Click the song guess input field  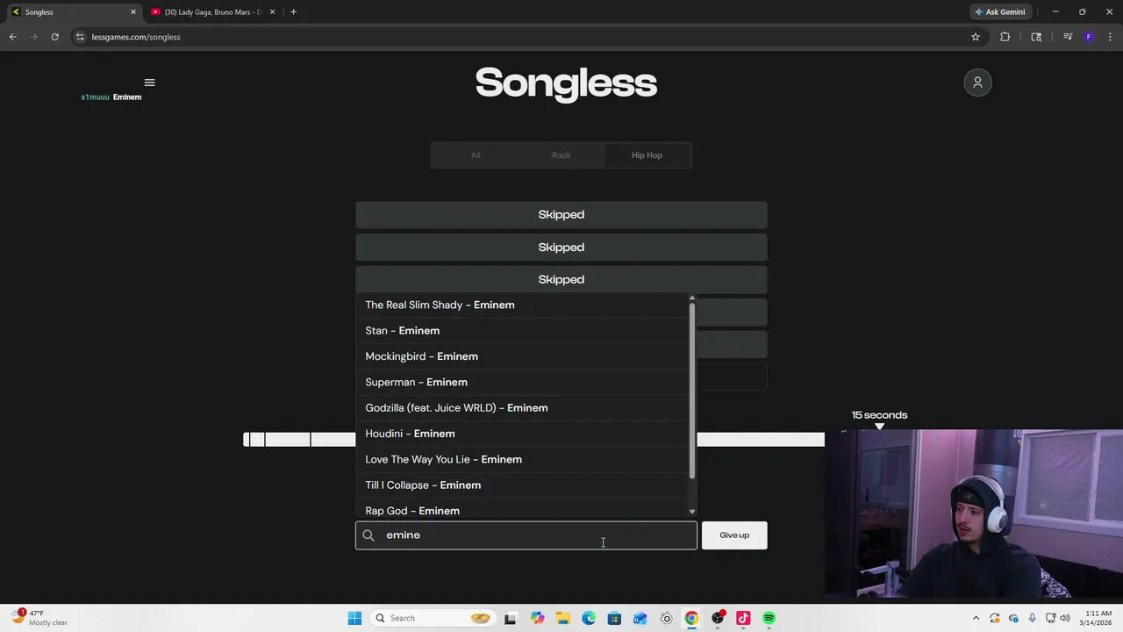526,535
